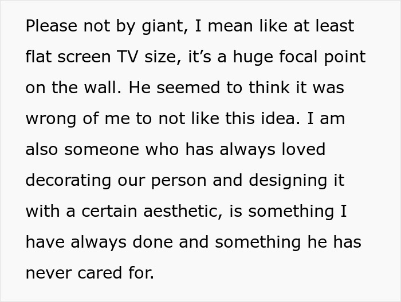The width and height of the screenshot is (401, 302).
Task: Click the word "giant" in the first line
Action: tap(165, 27)
